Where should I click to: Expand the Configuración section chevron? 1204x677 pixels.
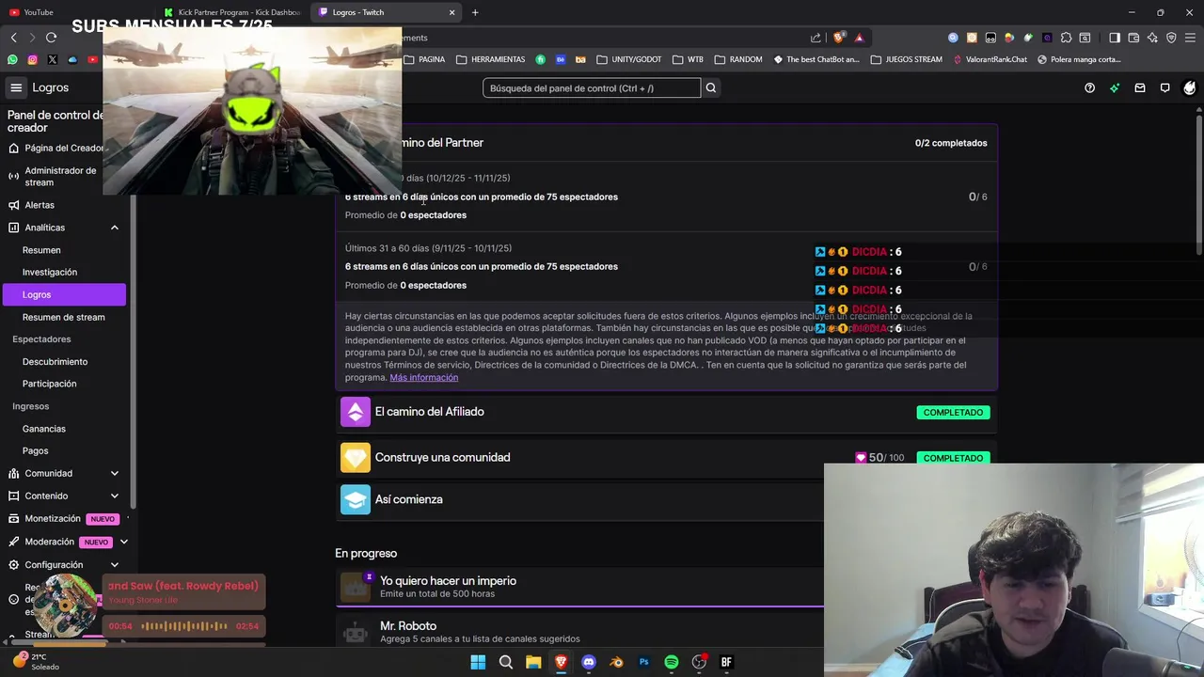[x=115, y=565]
